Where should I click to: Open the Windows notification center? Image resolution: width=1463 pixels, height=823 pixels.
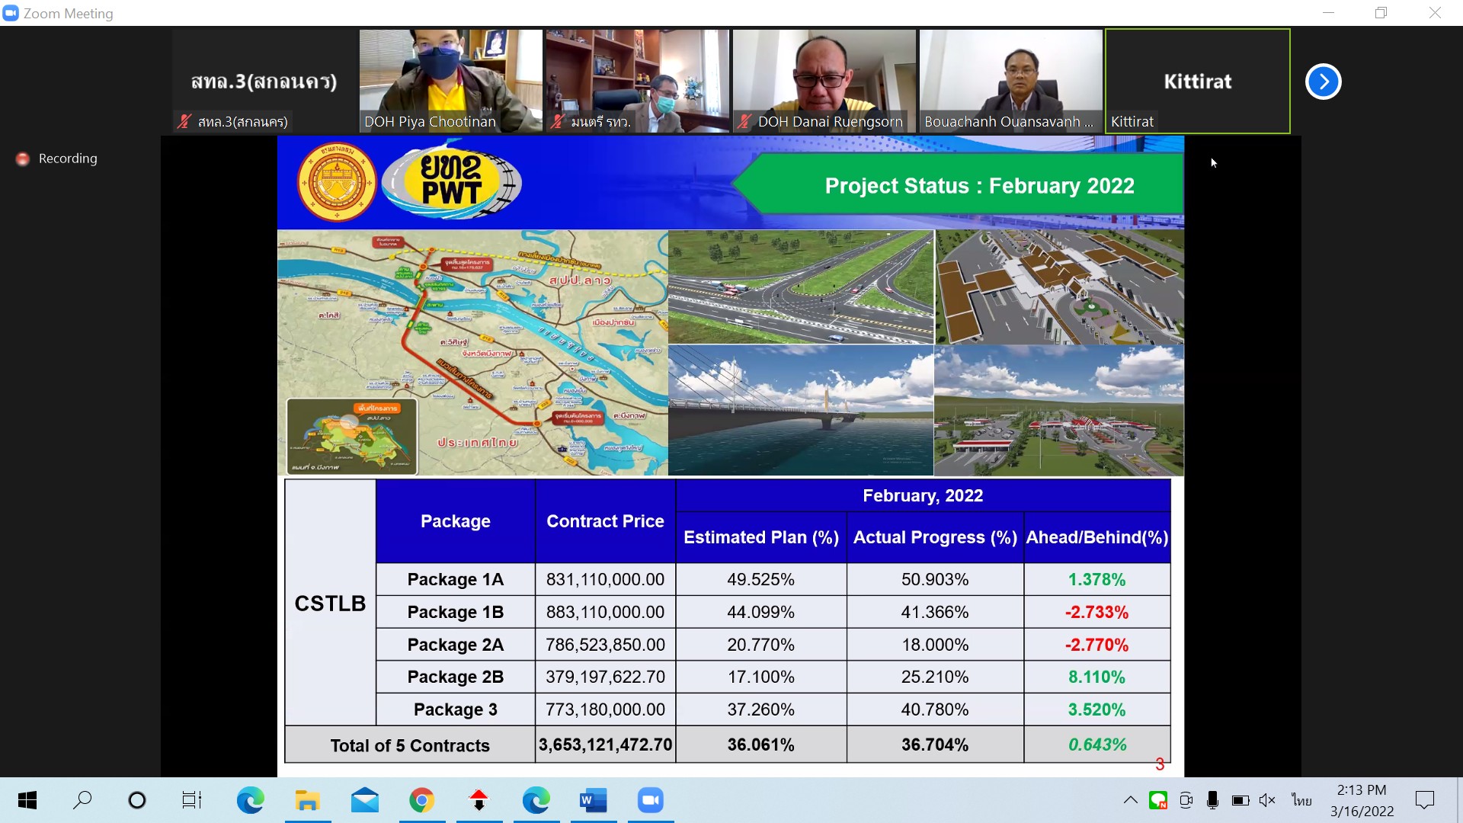[x=1424, y=800]
